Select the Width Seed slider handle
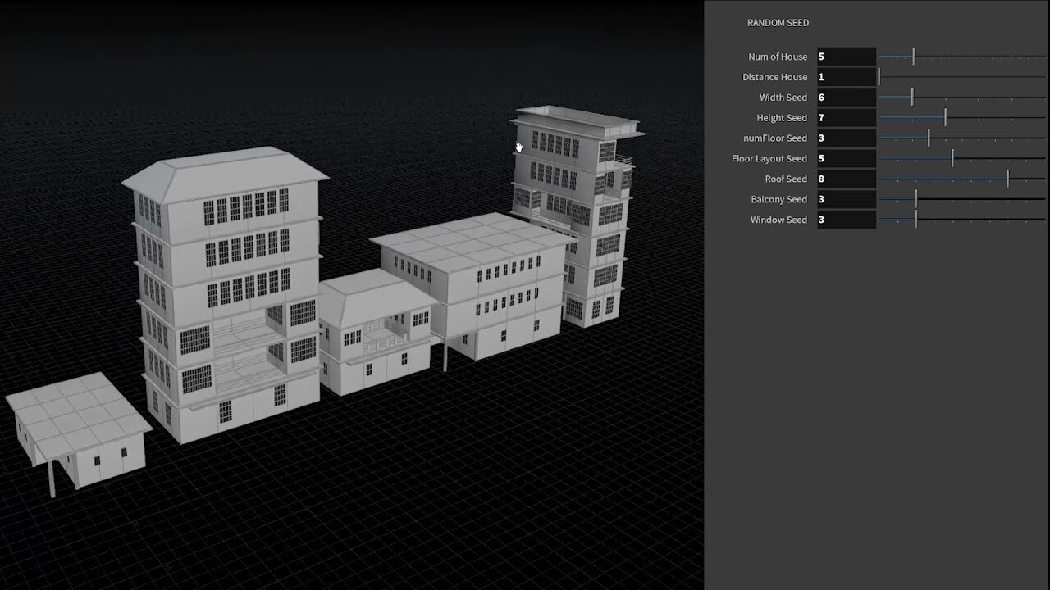 [911, 97]
